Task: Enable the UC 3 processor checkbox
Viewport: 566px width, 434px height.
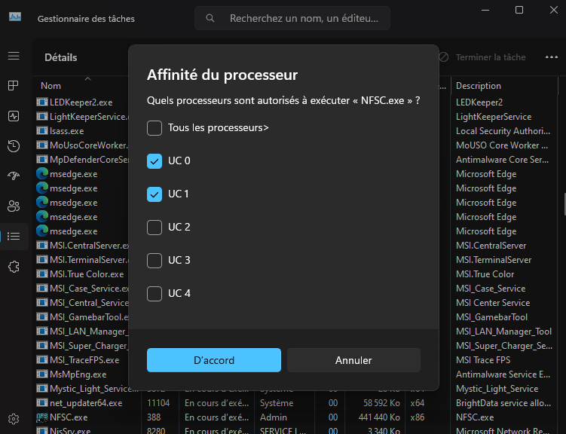Action: (155, 261)
